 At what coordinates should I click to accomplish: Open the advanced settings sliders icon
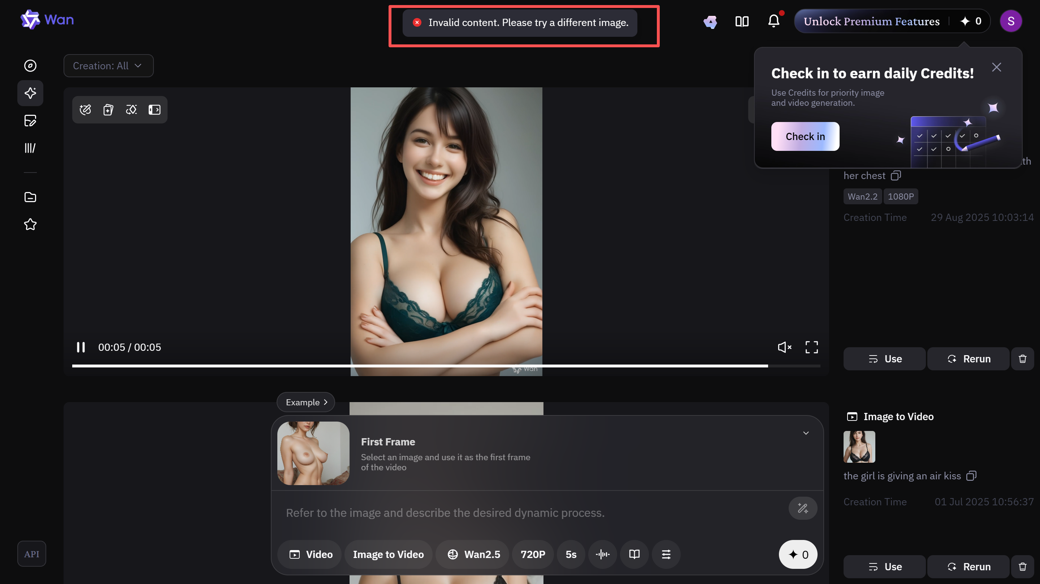tap(666, 554)
